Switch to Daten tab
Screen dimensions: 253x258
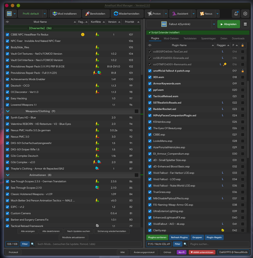224,38
